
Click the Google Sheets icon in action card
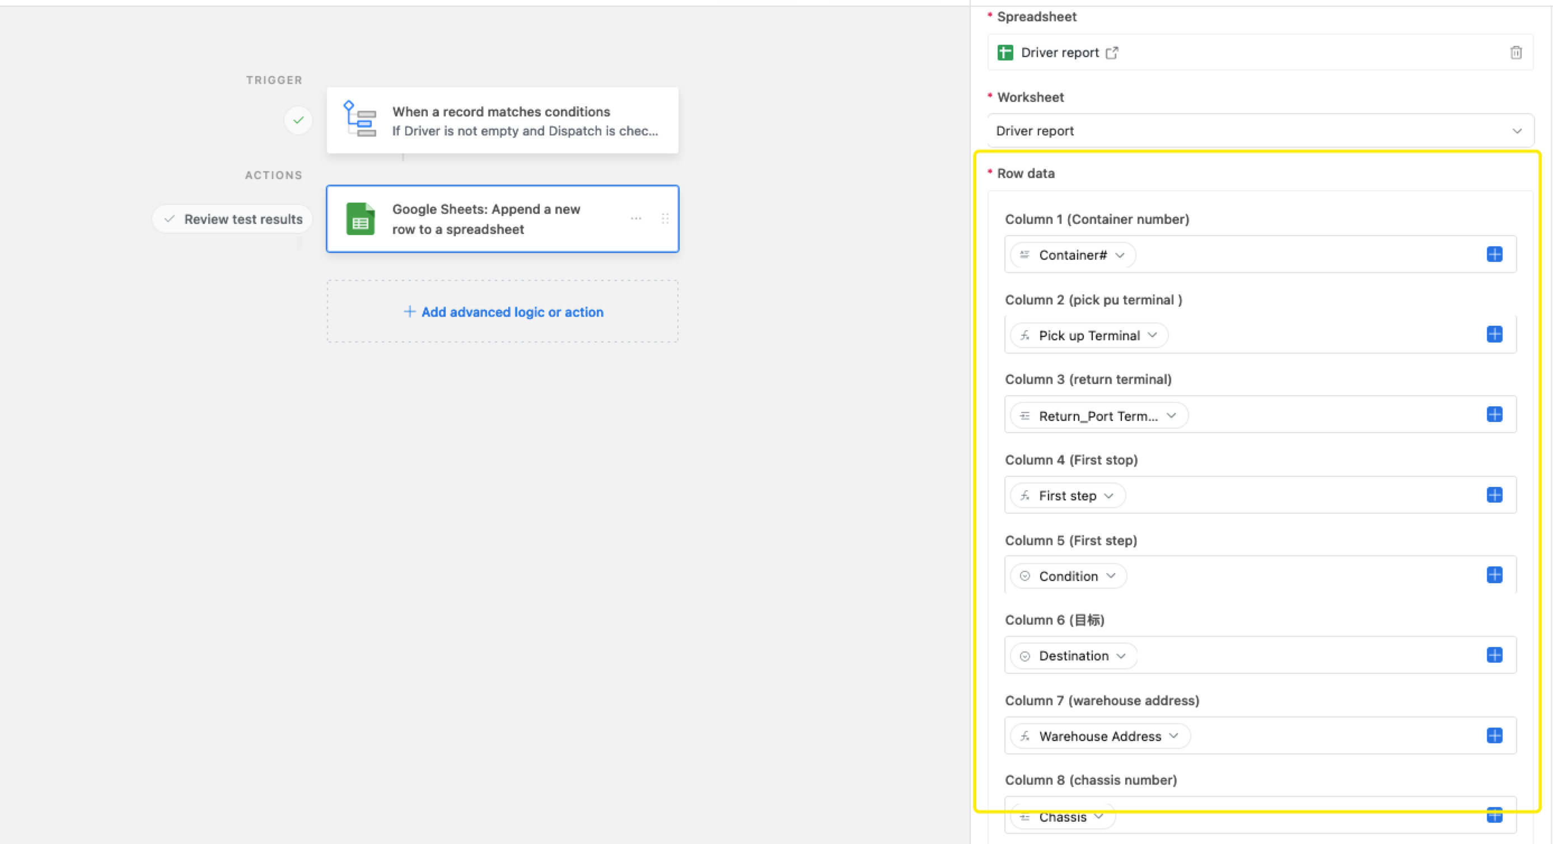[360, 218]
